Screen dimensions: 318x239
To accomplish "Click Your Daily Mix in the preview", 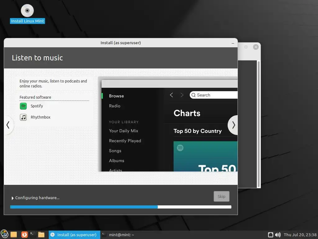I will pos(124,131).
